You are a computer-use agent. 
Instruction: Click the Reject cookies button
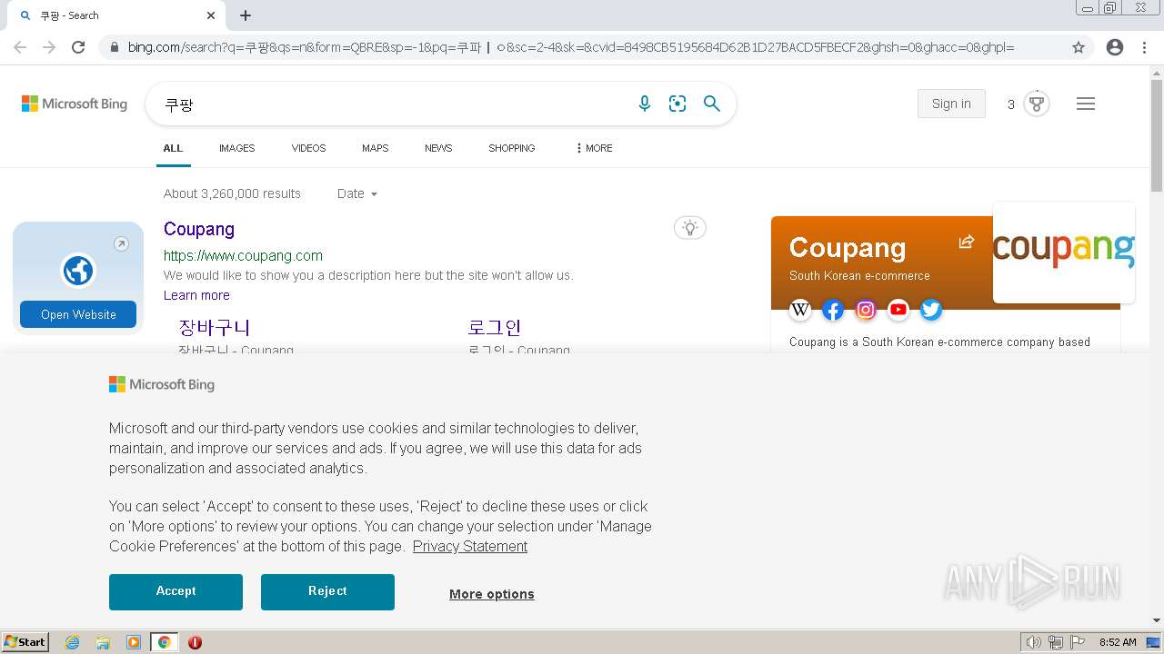327,591
